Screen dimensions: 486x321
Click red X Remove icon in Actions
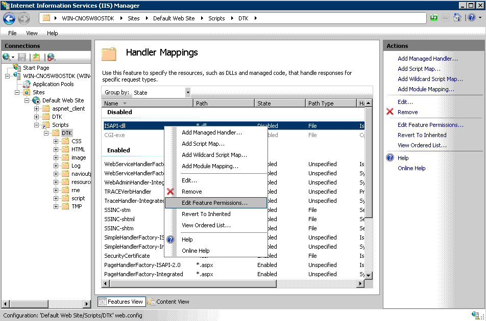tap(390, 112)
